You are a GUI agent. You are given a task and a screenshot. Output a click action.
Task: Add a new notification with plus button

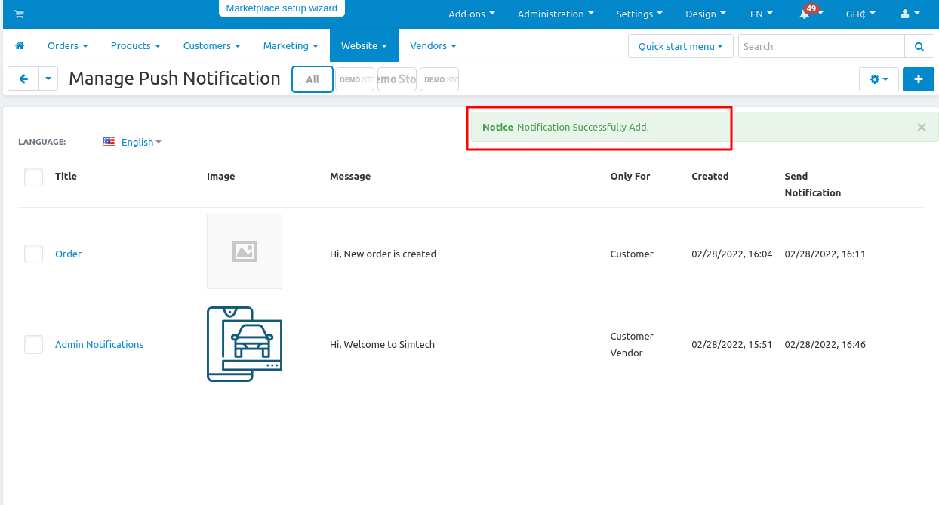[x=918, y=79]
